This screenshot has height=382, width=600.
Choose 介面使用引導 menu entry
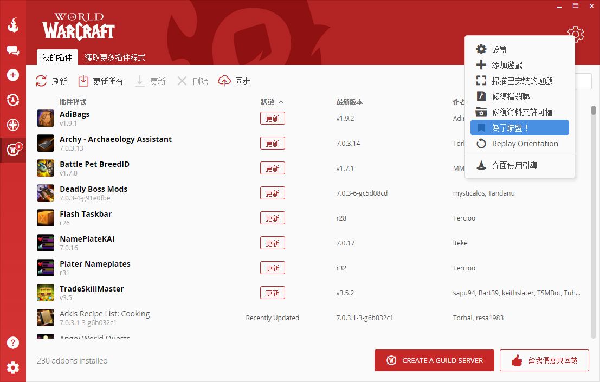[x=520, y=165]
